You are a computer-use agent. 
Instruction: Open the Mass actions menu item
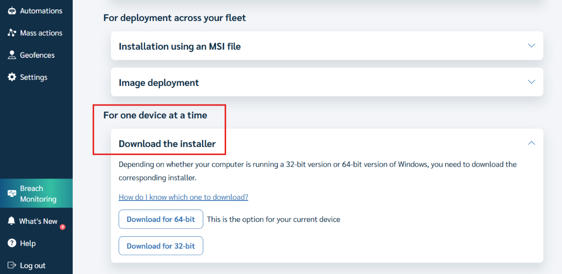pos(41,33)
